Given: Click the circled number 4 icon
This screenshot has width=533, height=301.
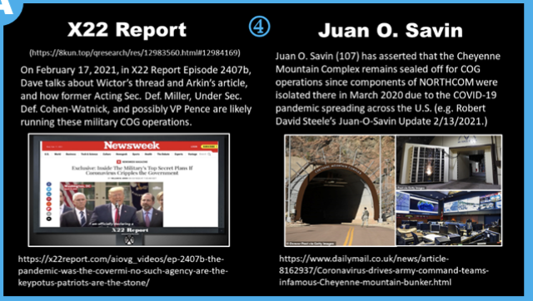Looking at the screenshot, I should pyautogui.click(x=259, y=27).
